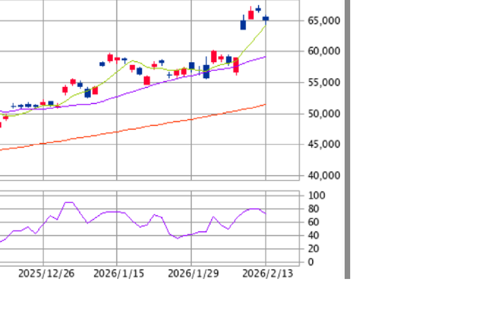Click the 2026/1/15 date label
Image resolution: width=493 pixels, height=318 pixels.
(x=119, y=274)
